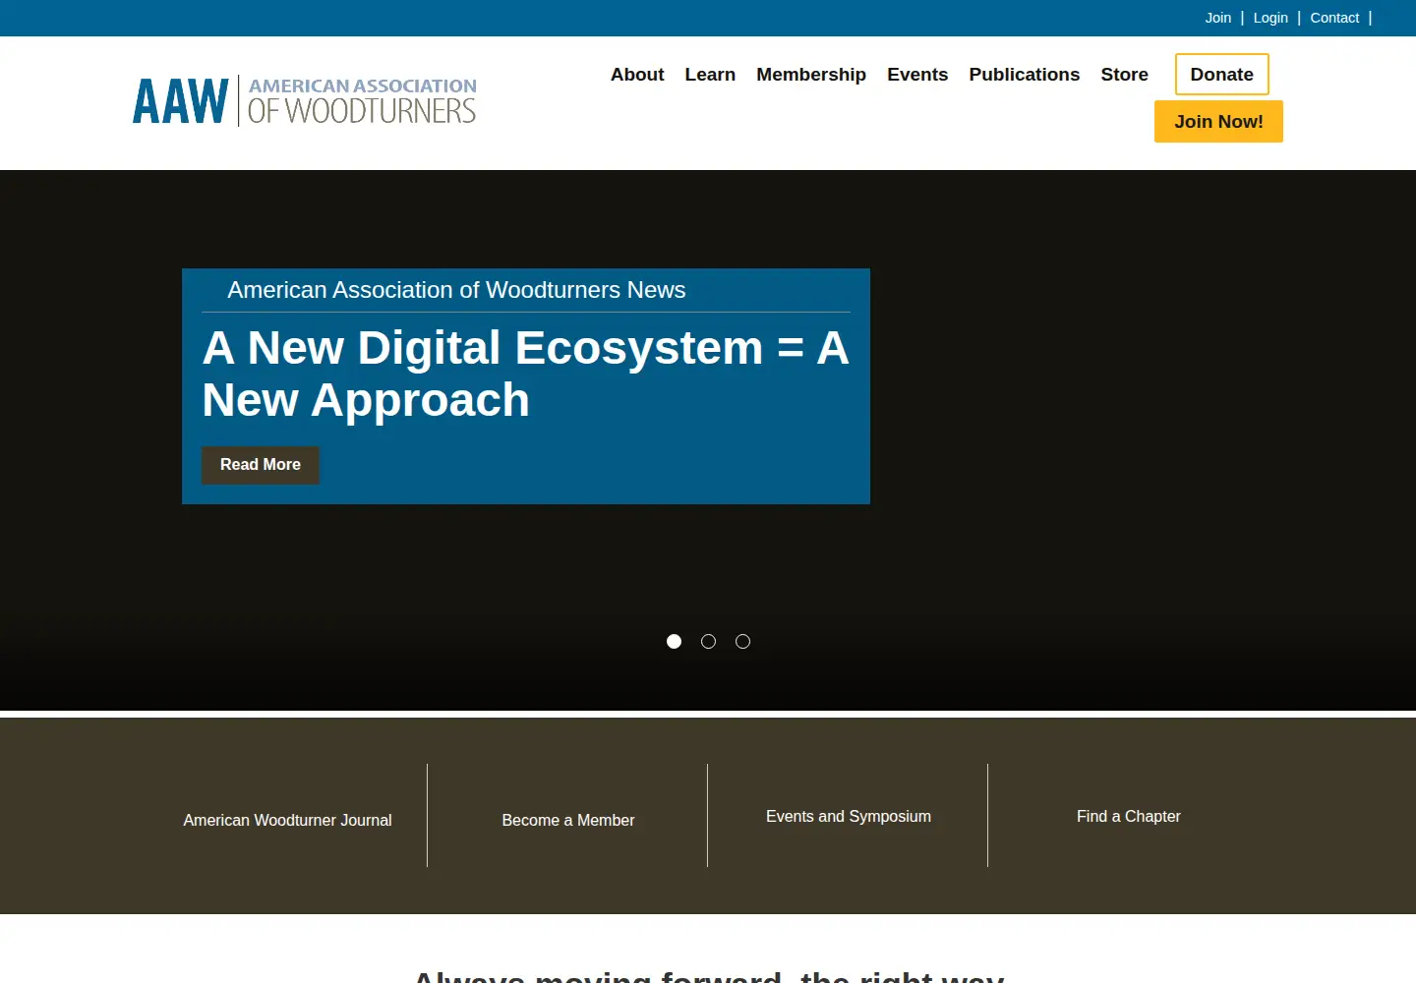Click the Join link in top bar
Screen dimensions: 1416x983
coord(1218,18)
